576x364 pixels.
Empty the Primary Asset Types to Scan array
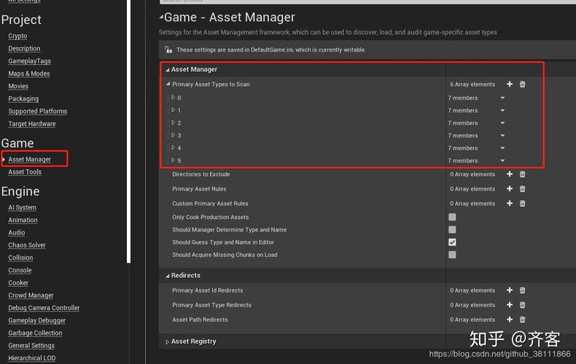(522, 84)
